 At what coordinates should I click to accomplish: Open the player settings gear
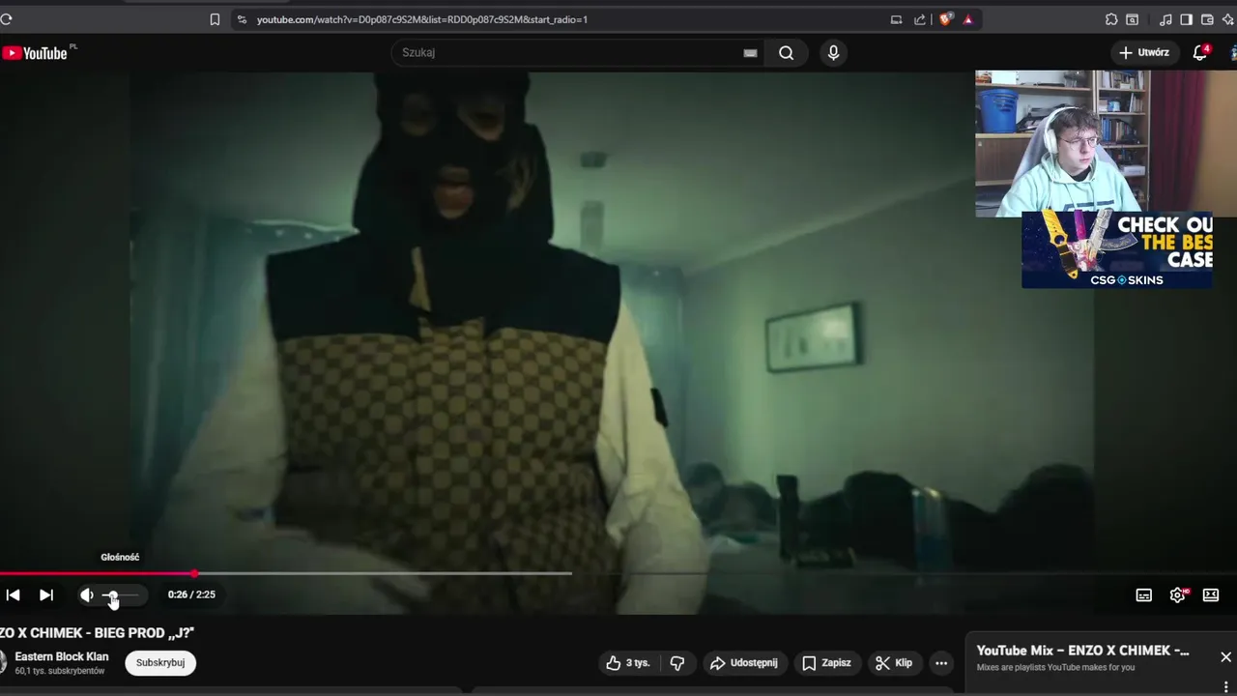click(1177, 595)
